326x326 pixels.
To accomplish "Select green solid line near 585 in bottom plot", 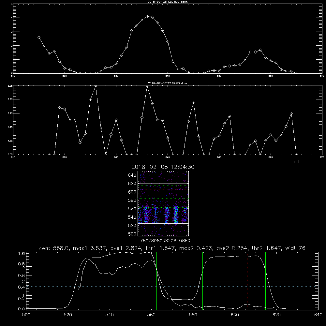I will pos(202,281).
